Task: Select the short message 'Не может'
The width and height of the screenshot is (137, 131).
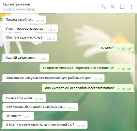Action: click(18, 116)
